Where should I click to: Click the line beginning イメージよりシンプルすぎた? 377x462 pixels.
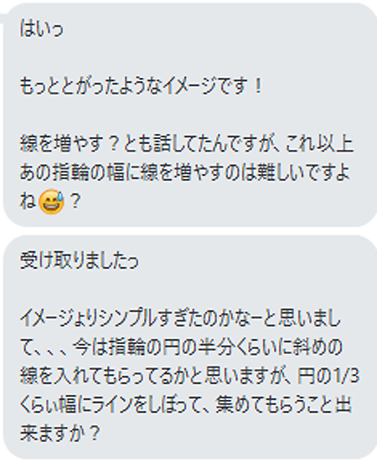point(180,318)
